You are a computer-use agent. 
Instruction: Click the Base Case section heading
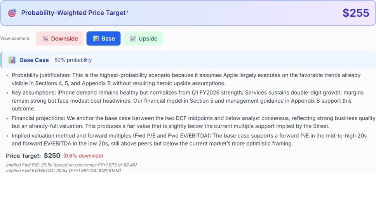(34, 60)
